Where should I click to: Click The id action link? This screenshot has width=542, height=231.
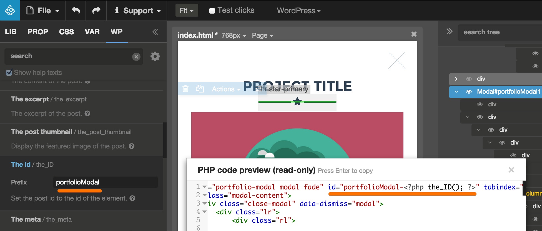point(21,165)
